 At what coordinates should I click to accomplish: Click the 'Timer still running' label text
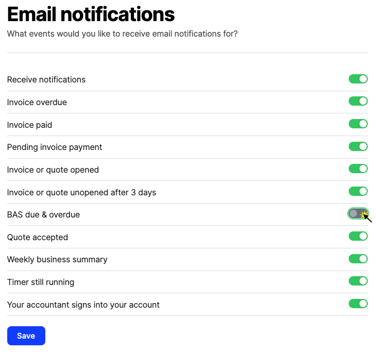(x=41, y=282)
